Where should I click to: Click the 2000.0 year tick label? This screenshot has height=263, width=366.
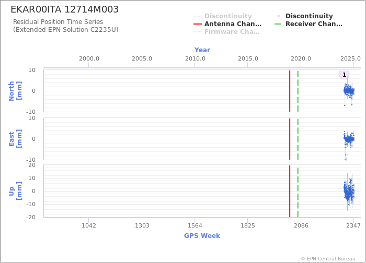click(x=89, y=58)
